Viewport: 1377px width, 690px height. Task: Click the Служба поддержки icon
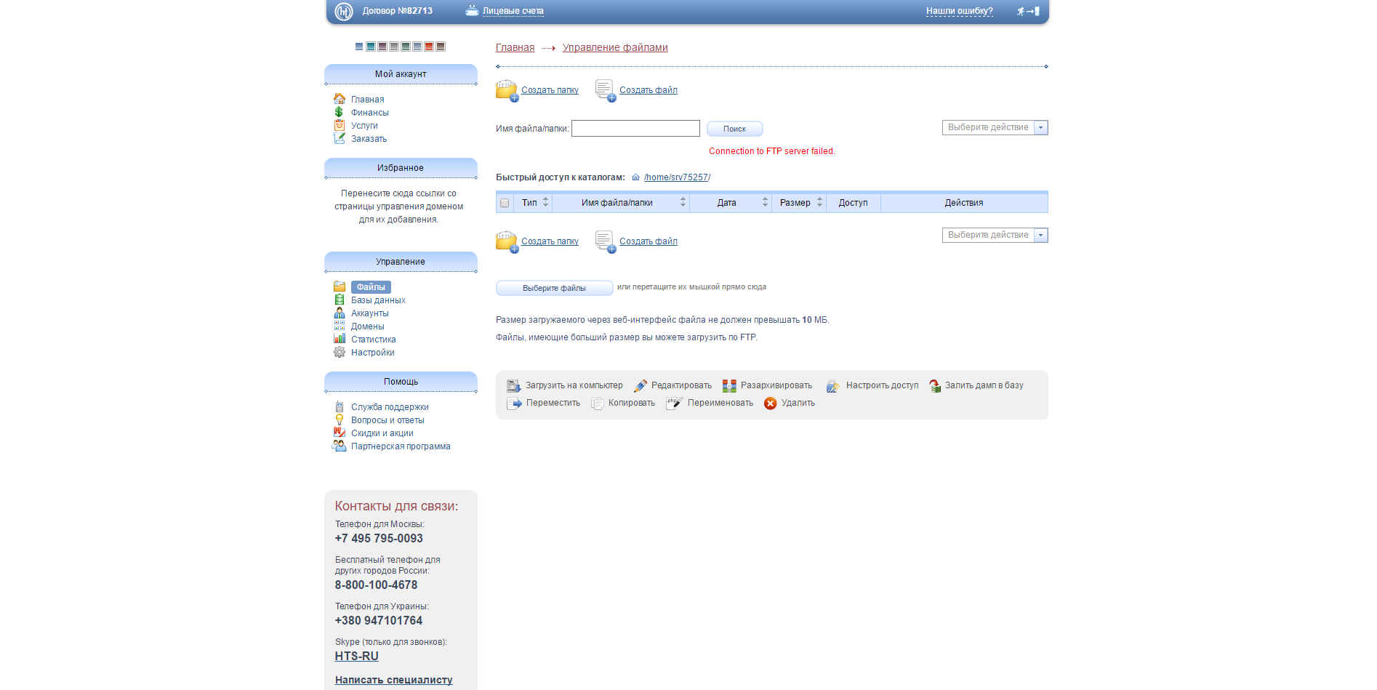[340, 406]
